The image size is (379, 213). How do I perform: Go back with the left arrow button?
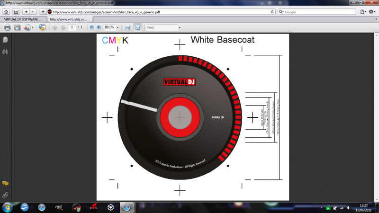coord(26,11)
